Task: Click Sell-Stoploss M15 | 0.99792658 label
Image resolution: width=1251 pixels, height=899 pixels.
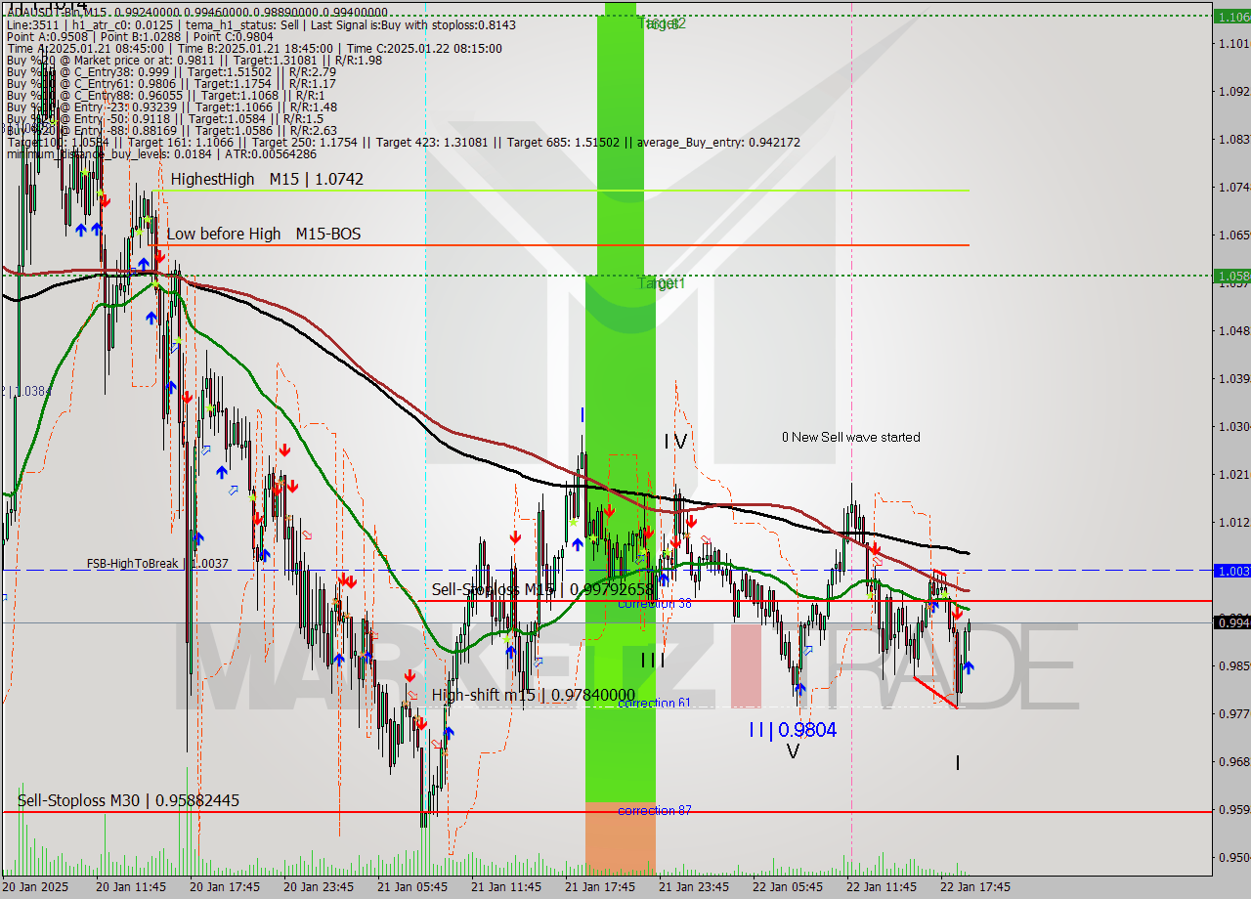Action: point(542,589)
